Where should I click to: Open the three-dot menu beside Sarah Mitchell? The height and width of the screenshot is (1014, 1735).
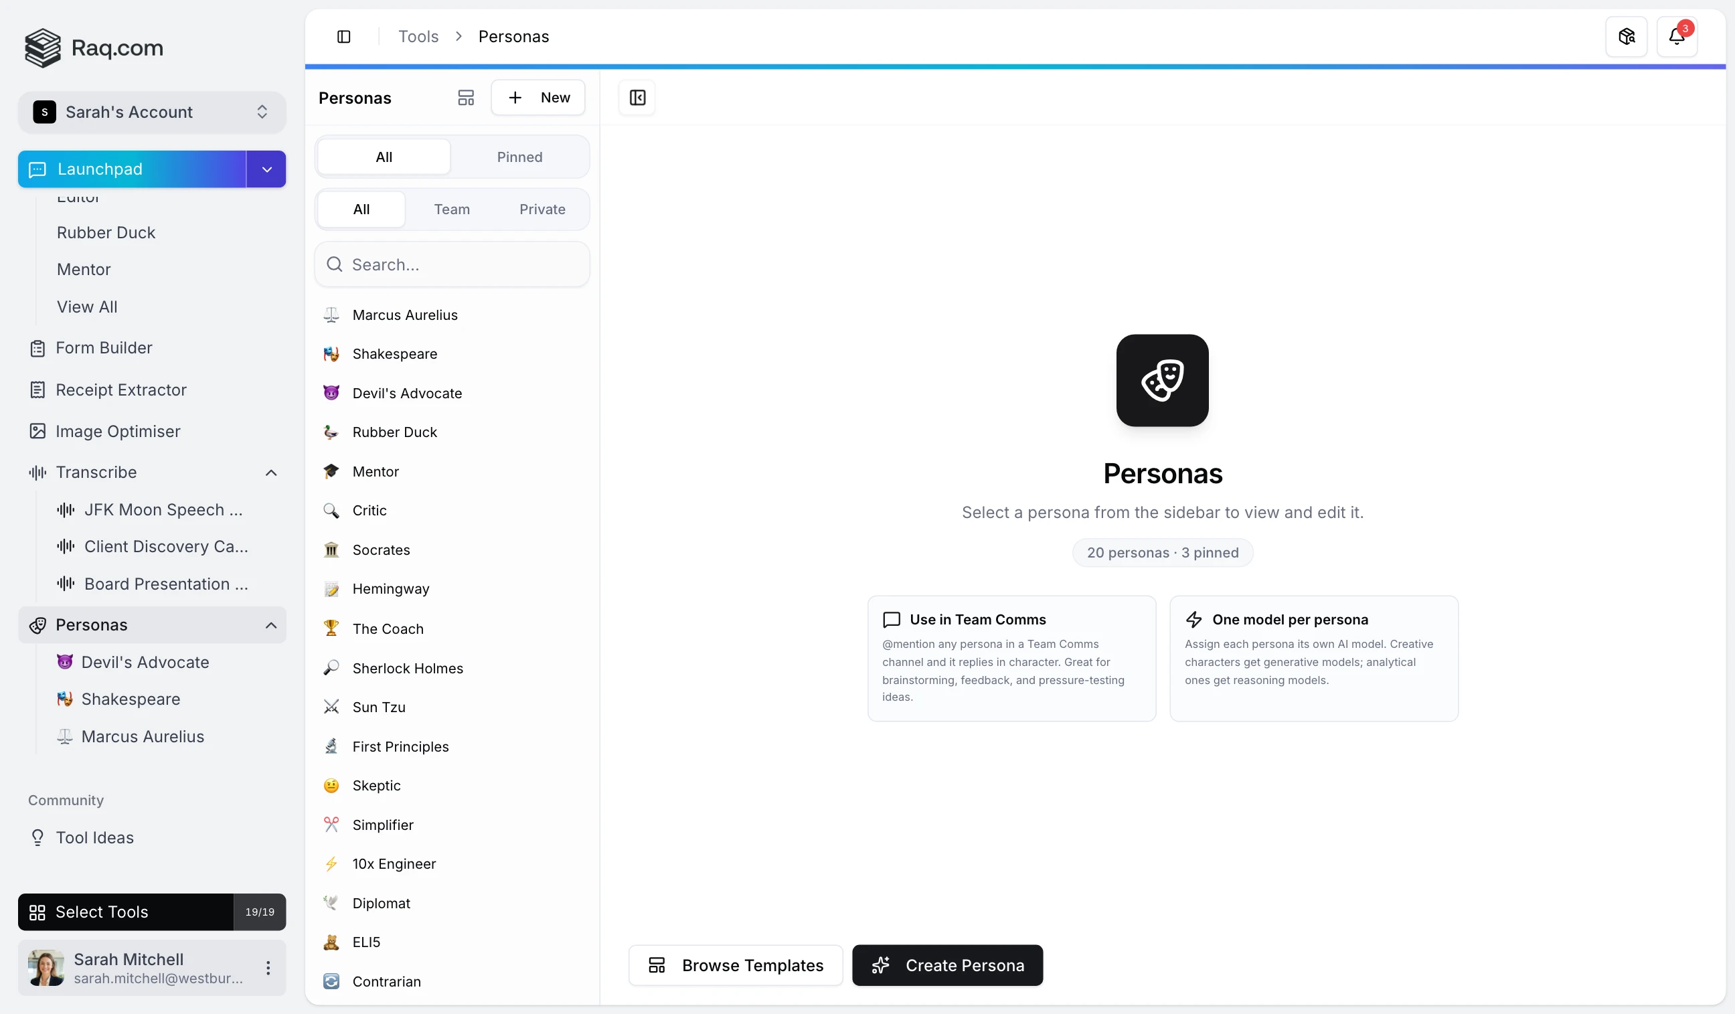[x=268, y=967]
